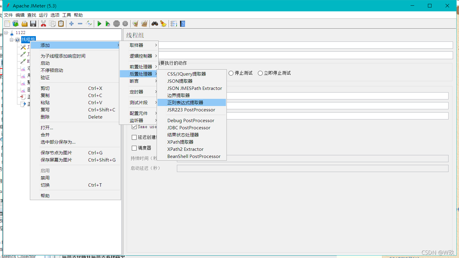This screenshot has width=459, height=258.
Task: Collapse the 线程组 tree node toggle
Action: (x=11, y=40)
